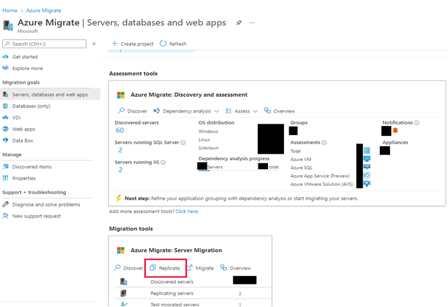Image resolution: width=448 pixels, height=307 pixels.
Task: Open Get started in sidebar
Action: point(25,57)
